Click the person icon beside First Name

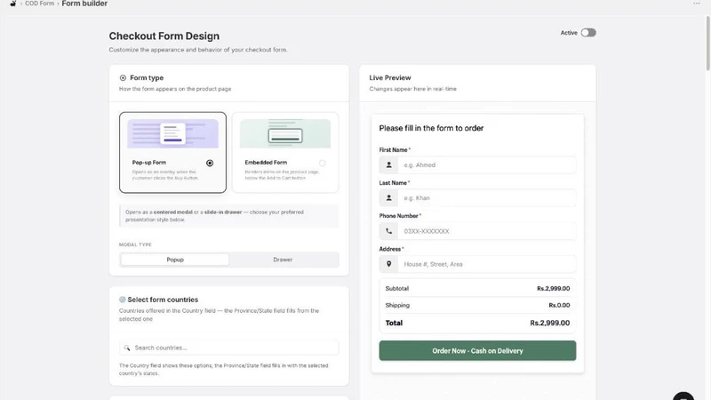[388, 165]
